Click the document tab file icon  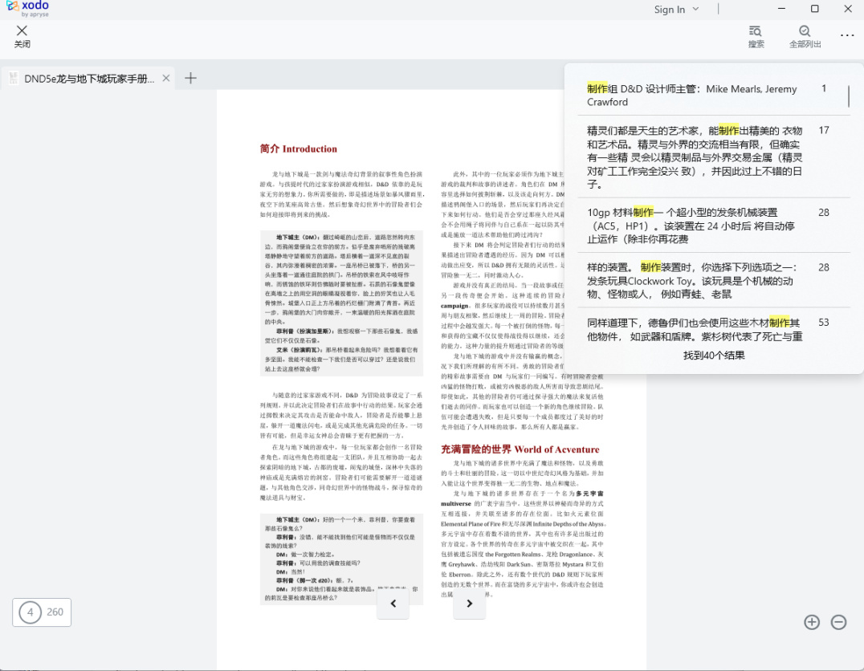(x=14, y=78)
